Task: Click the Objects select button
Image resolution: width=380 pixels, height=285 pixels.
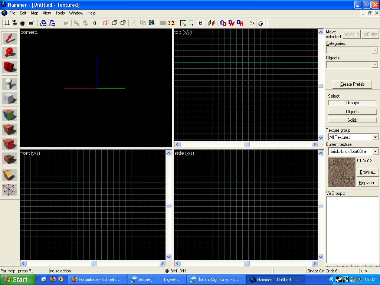Action: point(353,111)
